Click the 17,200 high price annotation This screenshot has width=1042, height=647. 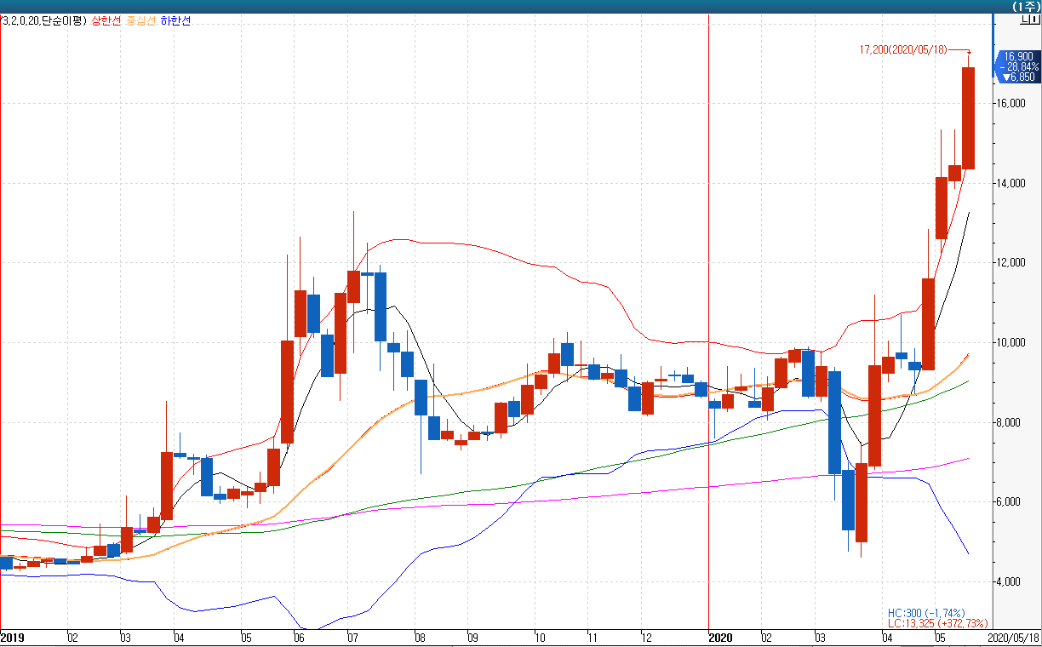(x=903, y=50)
